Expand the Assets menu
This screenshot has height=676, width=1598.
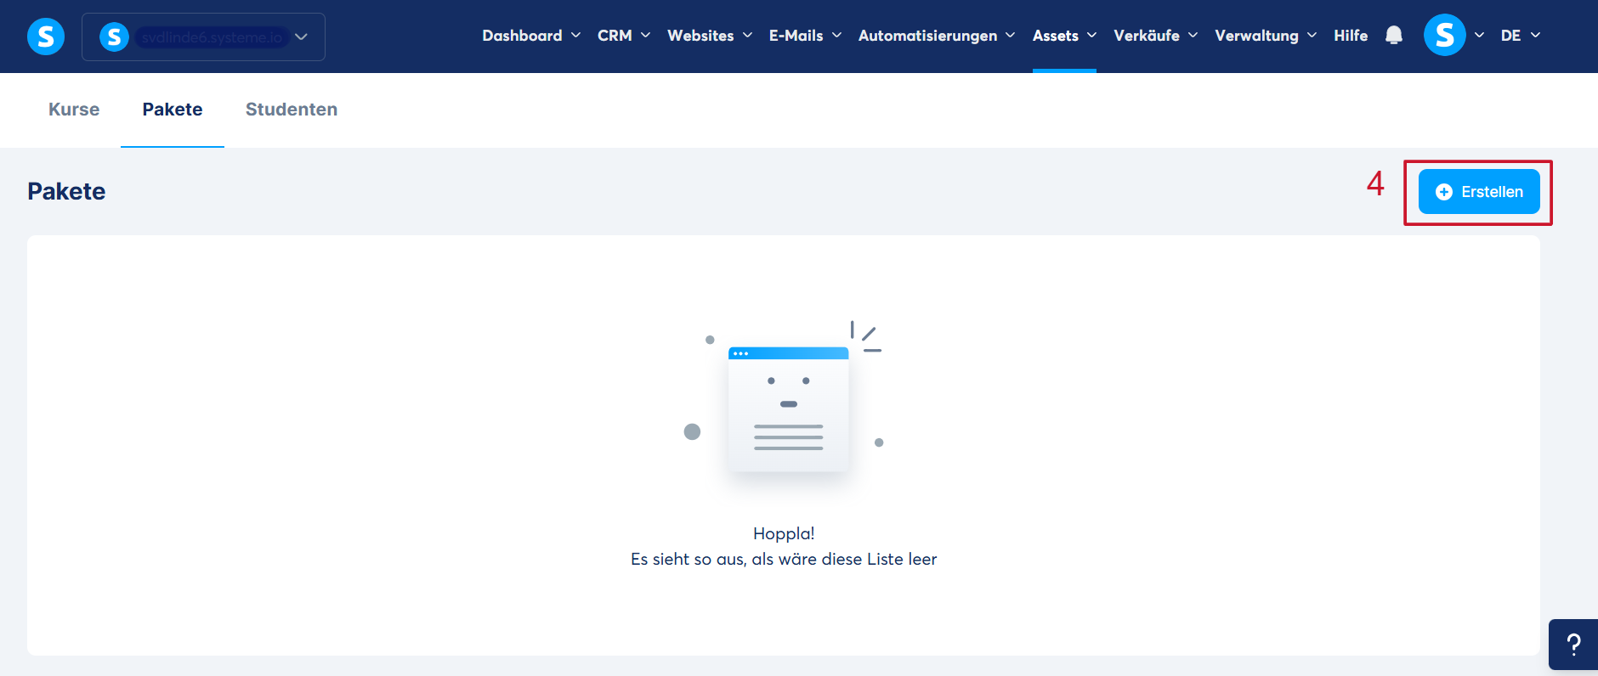(1064, 36)
